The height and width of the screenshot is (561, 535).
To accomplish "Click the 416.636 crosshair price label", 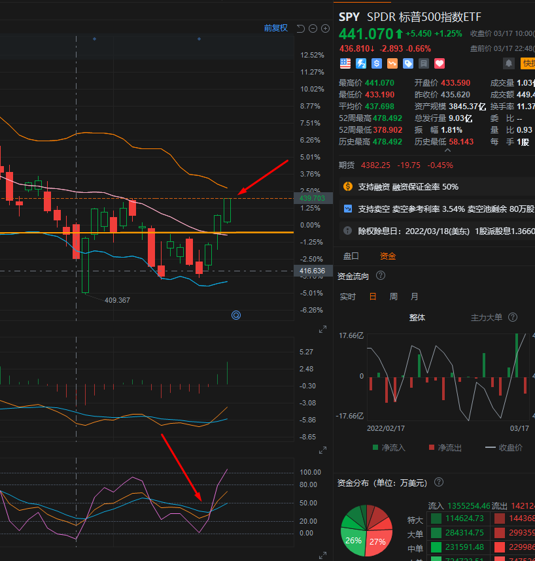I will [x=313, y=271].
